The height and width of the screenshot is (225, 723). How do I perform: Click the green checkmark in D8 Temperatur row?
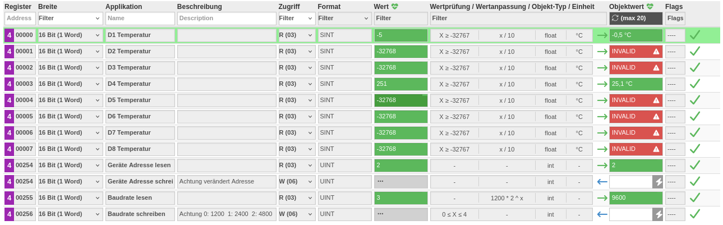pyautogui.click(x=695, y=149)
